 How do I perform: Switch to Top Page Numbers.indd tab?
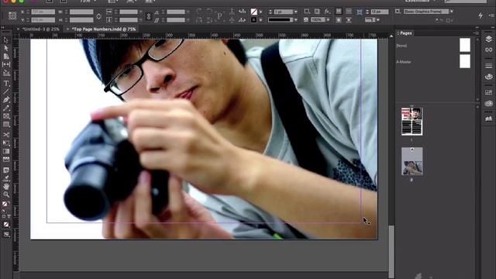[x=104, y=29]
